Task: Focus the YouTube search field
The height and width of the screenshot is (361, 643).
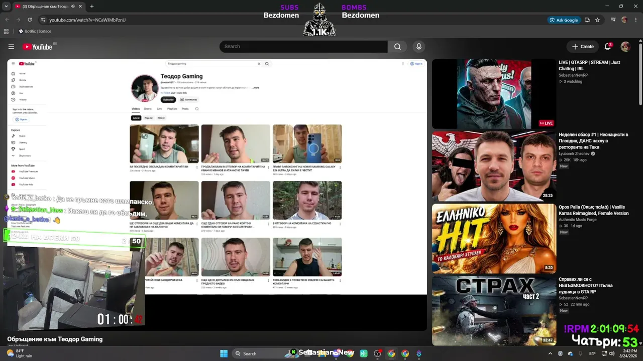Action: pyautogui.click(x=303, y=47)
